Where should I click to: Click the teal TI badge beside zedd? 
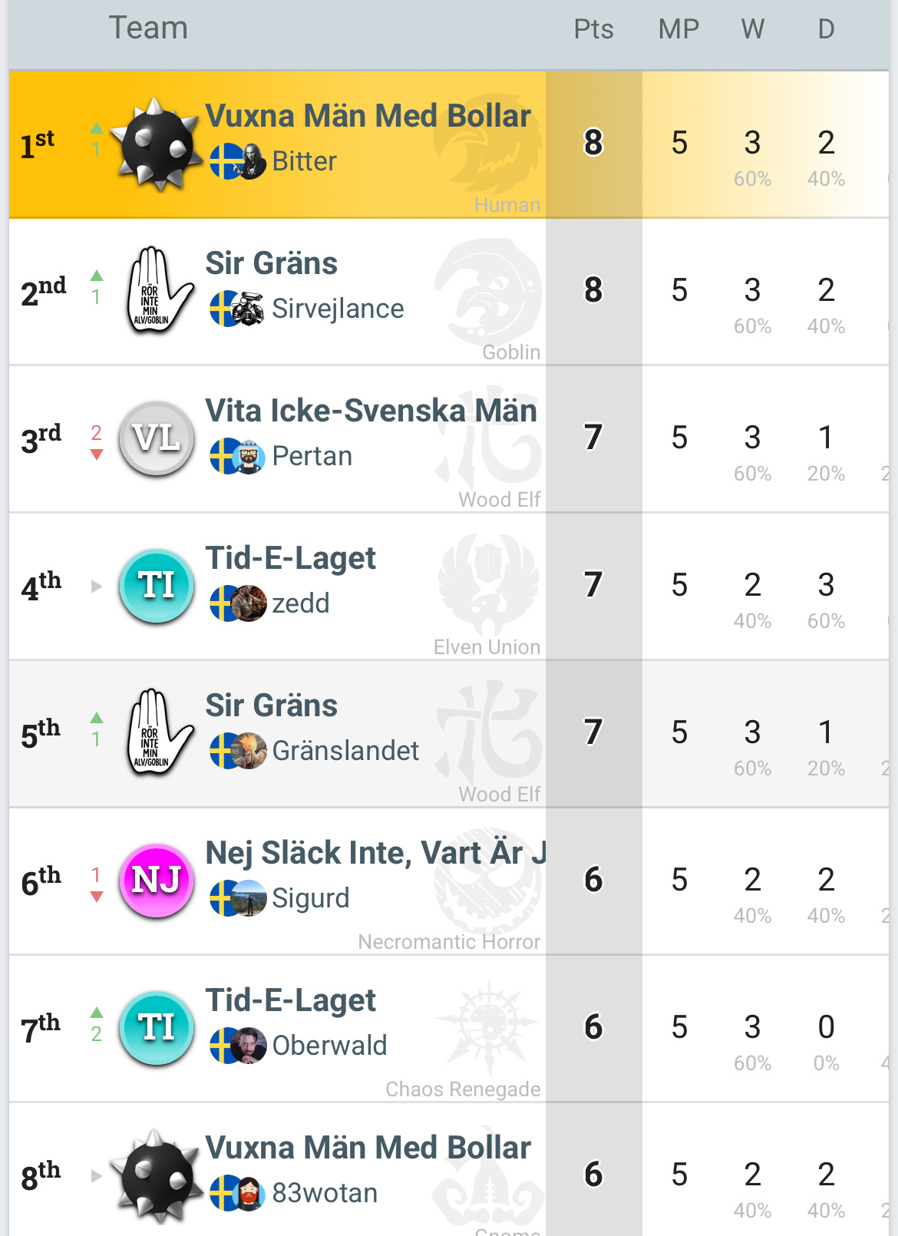click(157, 585)
